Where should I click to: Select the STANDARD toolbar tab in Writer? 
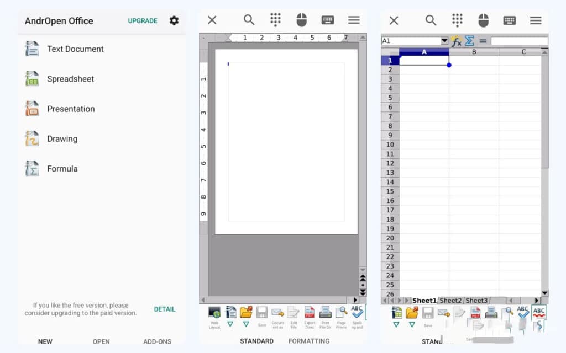256,341
